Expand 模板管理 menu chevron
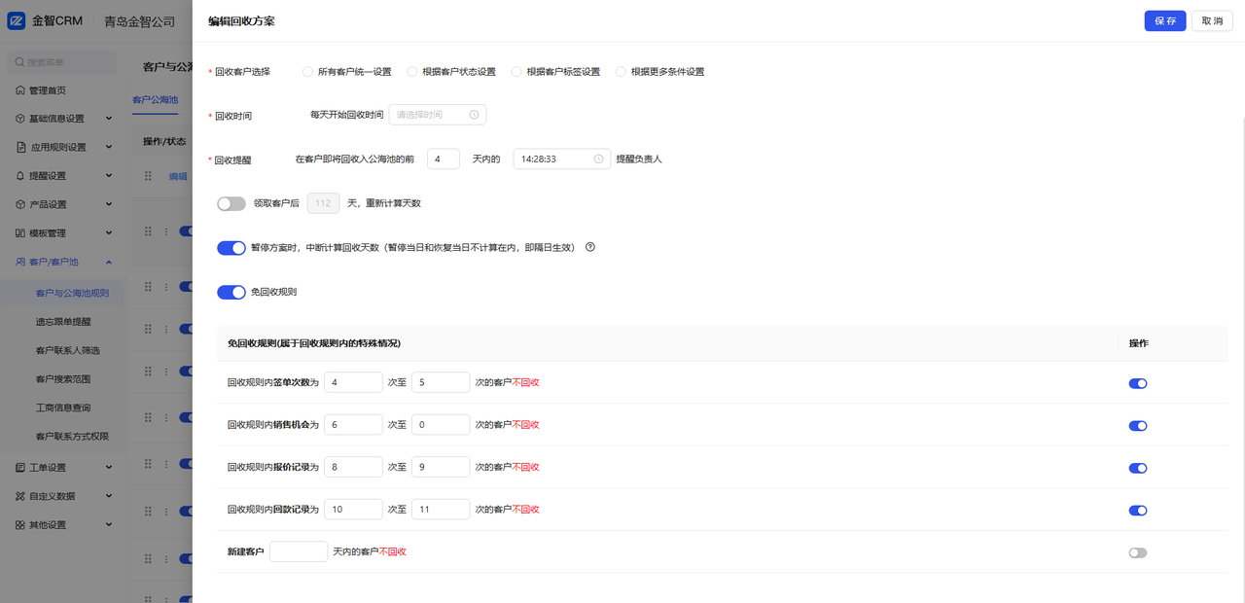The width and height of the screenshot is (1245, 603). [109, 233]
